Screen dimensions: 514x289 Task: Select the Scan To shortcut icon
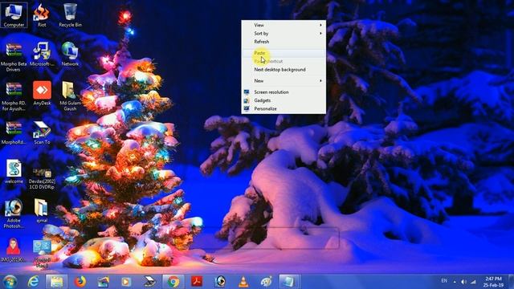42,132
